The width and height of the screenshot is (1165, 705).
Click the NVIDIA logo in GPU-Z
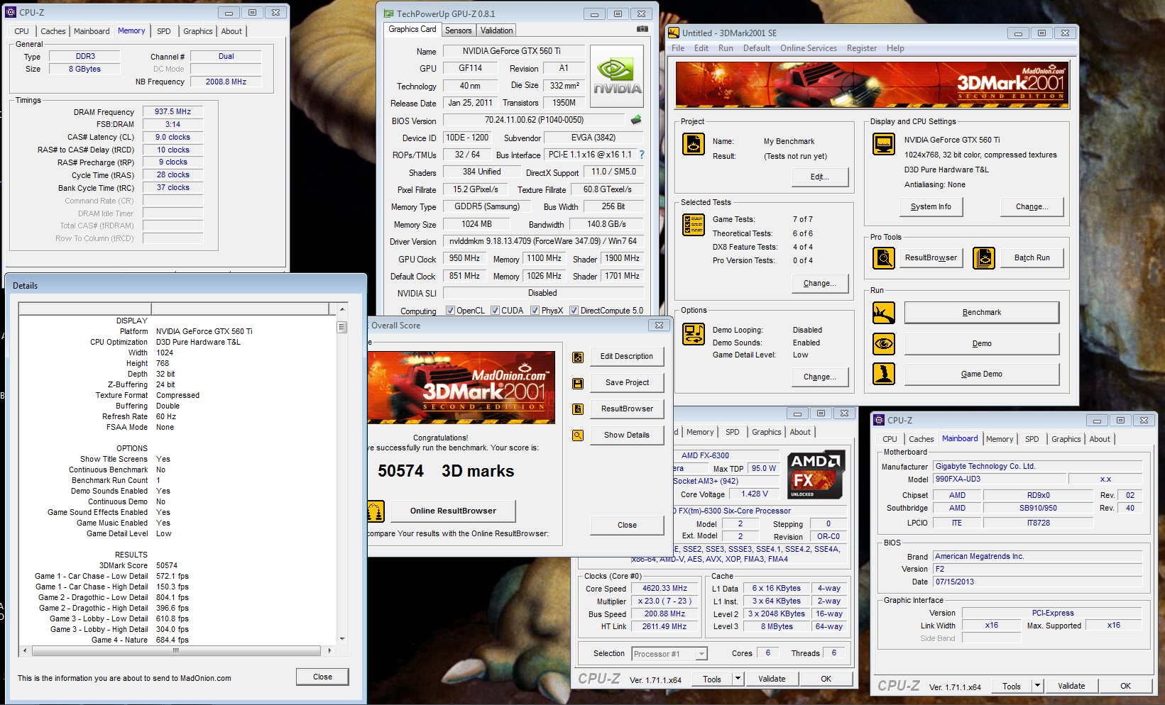(617, 77)
